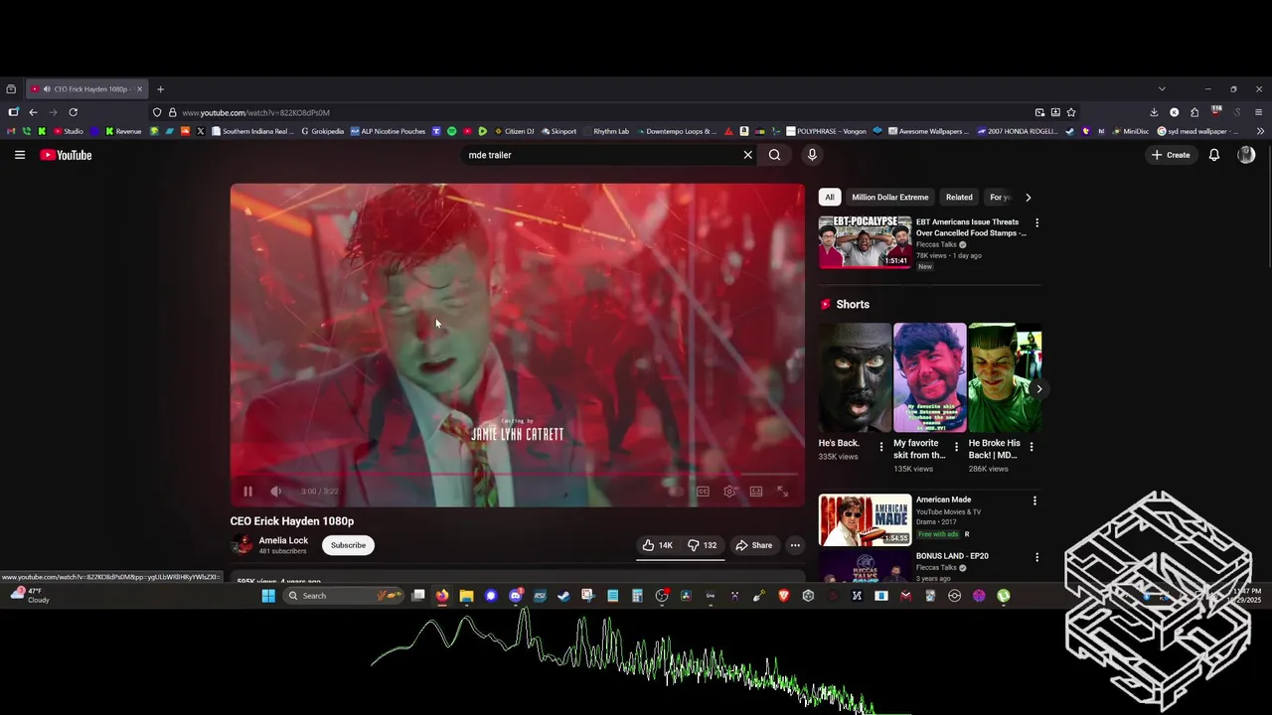The image size is (1272, 715).
Task: Click the Windows taskbar Search box
Action: coord(343,596)
